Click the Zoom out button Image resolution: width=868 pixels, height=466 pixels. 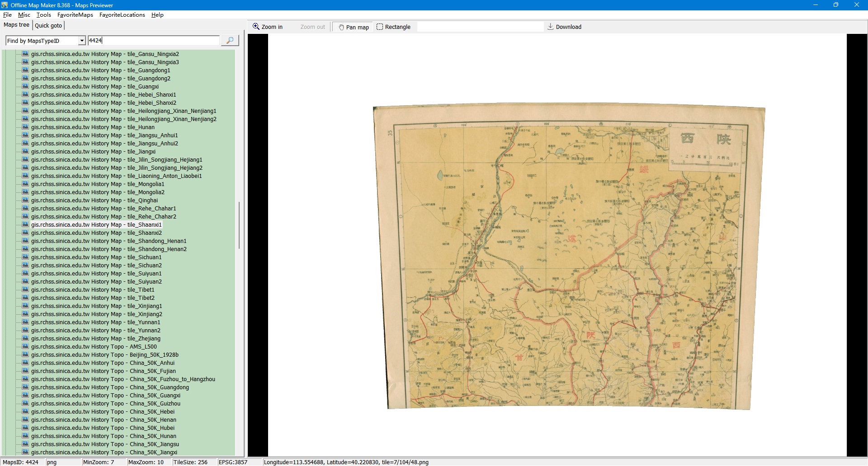(x=312, y=27)
